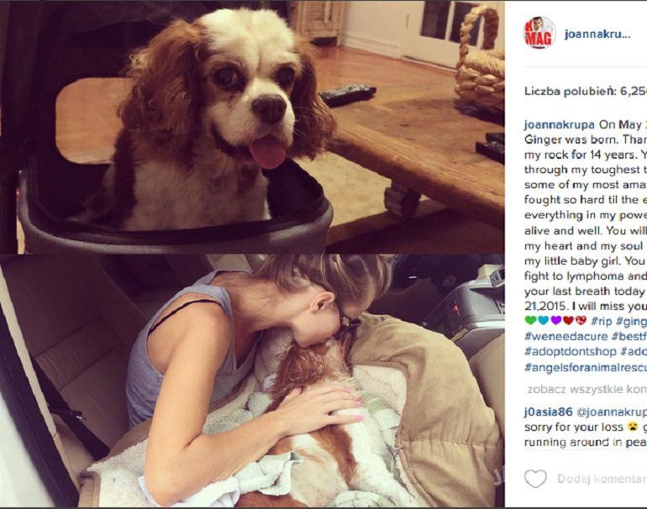Click the zobacz wszystkie komentarze link
The image size is (647, 509).
(587, 390)
